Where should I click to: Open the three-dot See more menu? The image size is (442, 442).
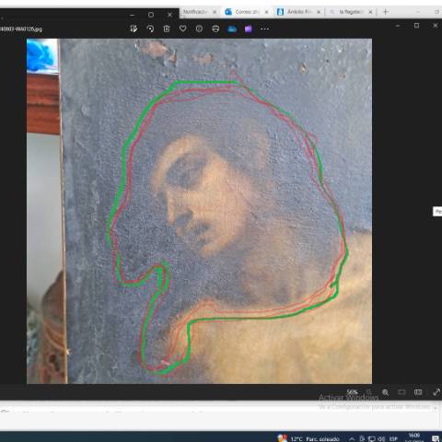pos(264,29)
